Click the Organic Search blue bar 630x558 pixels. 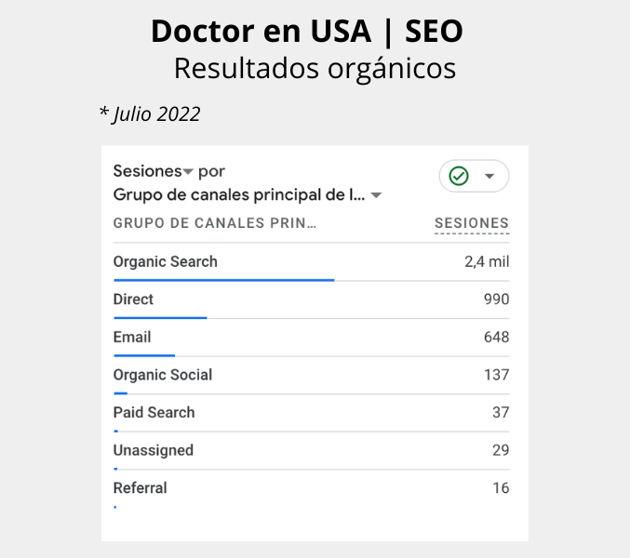(224, 280)
